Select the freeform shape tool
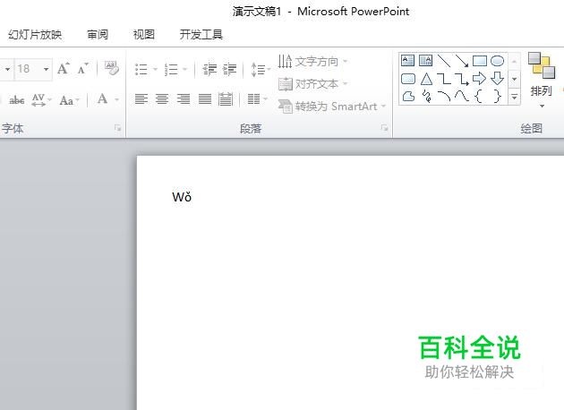 (408, 96)
